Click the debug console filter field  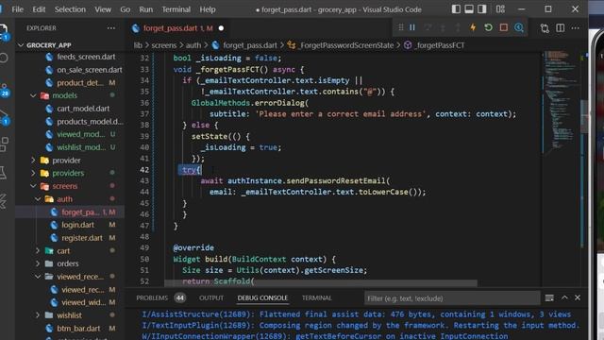coord(452,298)
